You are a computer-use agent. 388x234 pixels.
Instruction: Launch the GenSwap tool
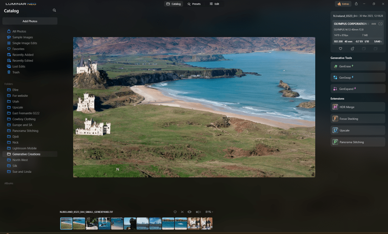pos(357,77)
